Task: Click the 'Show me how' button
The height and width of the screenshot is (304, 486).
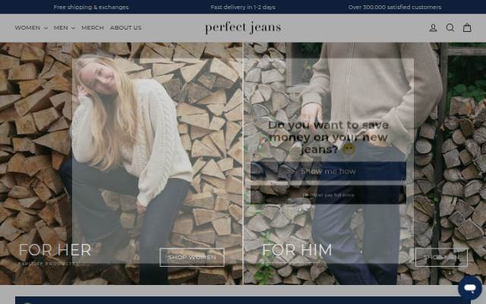Action: [x=328, y=171]
